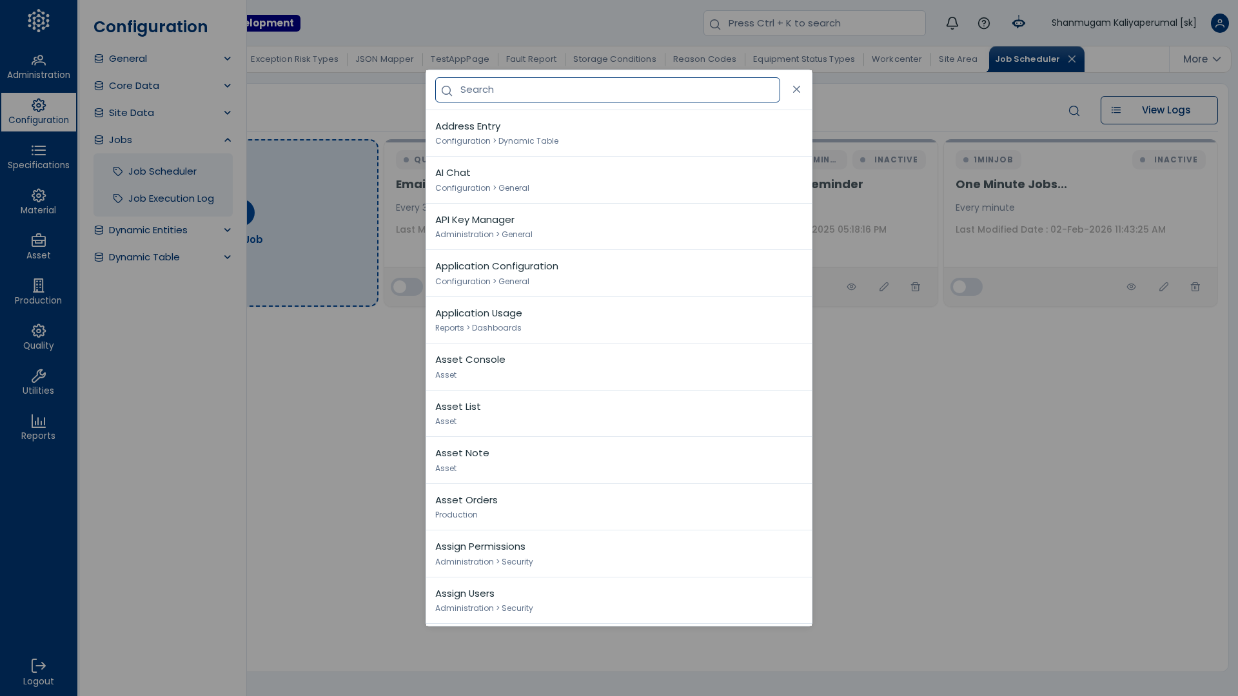
Task: Click the AI assistant bot icon
Action: 1019,23
